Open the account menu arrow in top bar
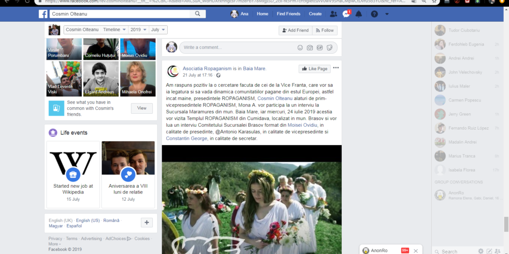Image resolution: width=509 pixels, height=254 pixels. [386, 14]
